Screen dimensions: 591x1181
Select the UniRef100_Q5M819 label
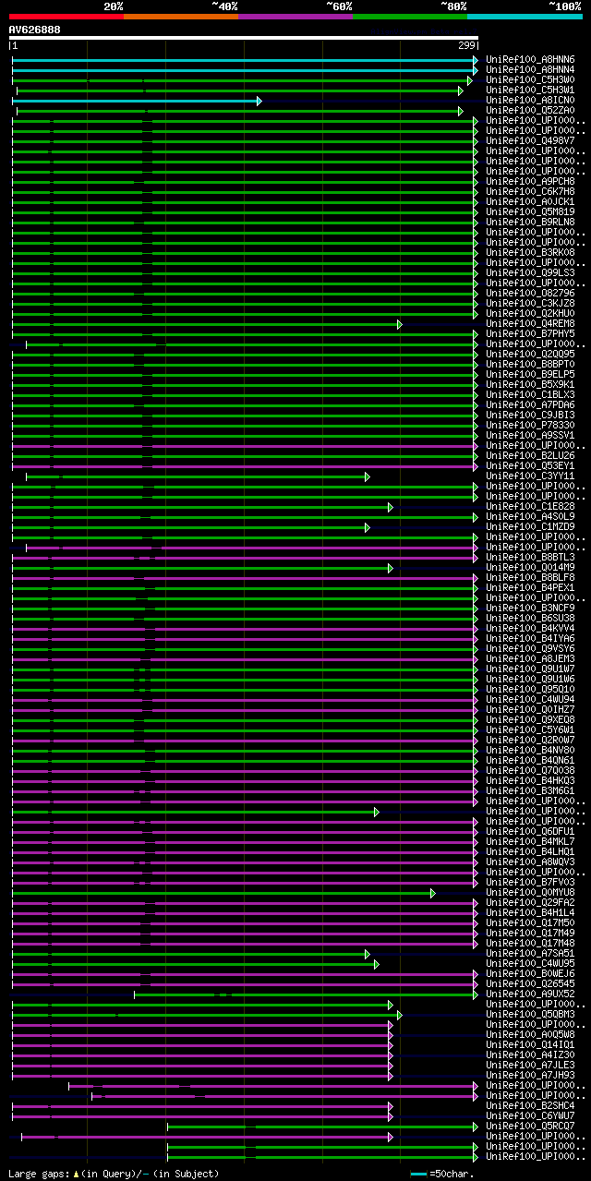pos(530,212)
